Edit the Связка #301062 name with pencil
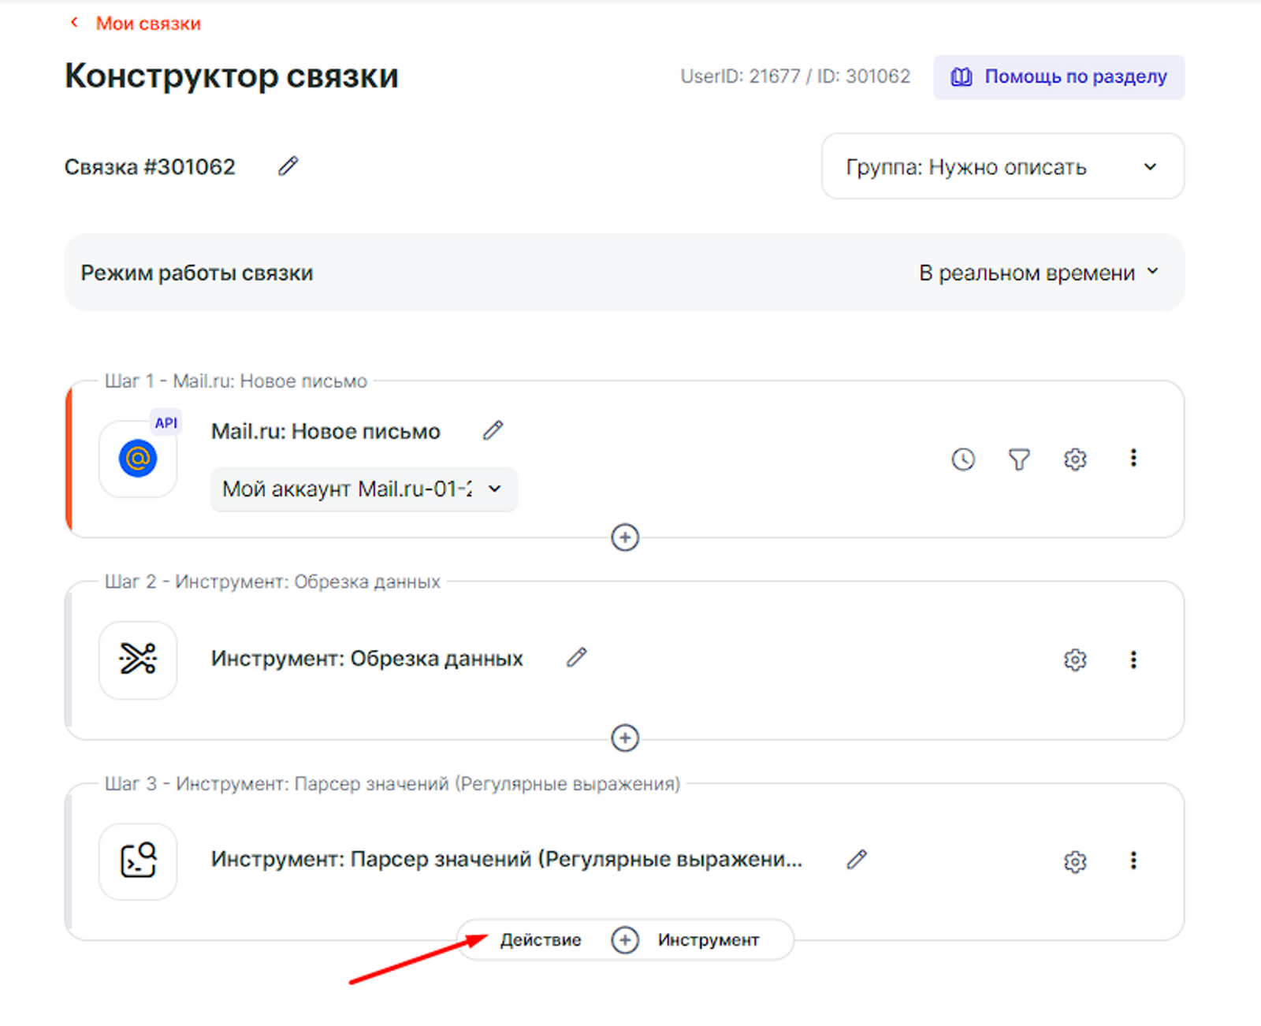1261x1026 pixels. pos(288,166)
